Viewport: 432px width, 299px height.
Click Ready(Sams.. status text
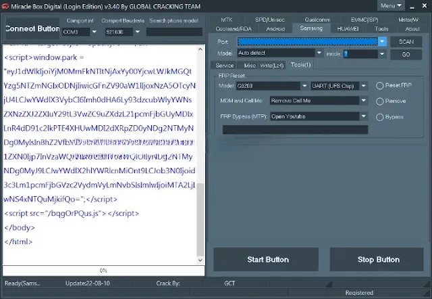pyautogui.click(x=22, y=283)
